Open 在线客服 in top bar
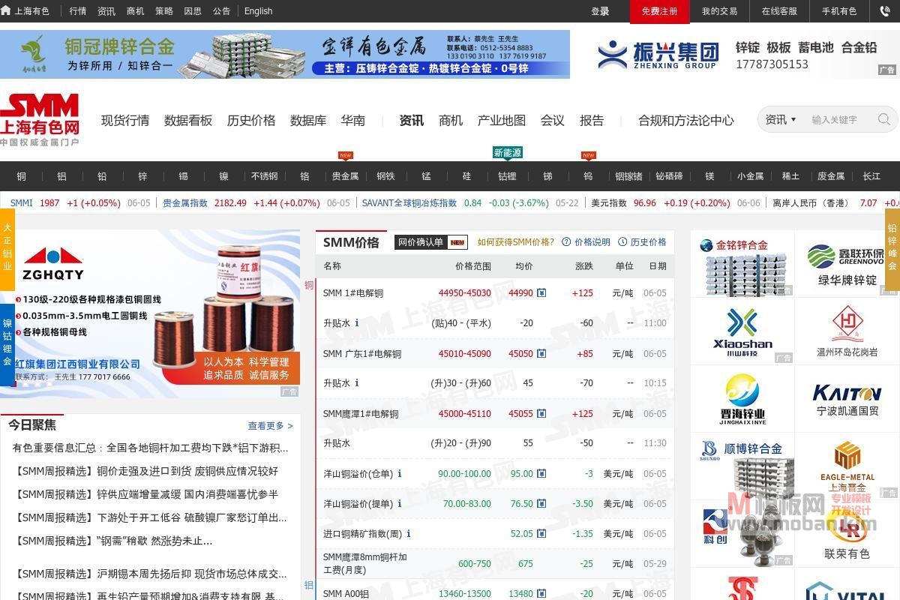Viewport: 900px width, 600px height. coord(779,11)
